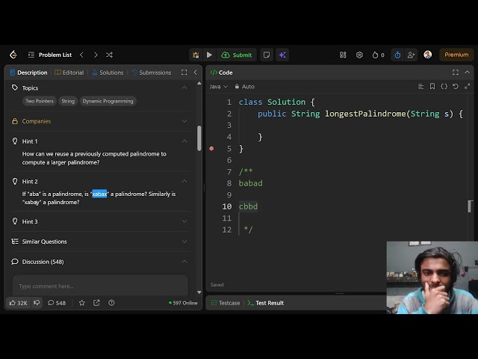Click the Premium button
The height and width of the screenshot is (359, 478).
coord(456,55)
